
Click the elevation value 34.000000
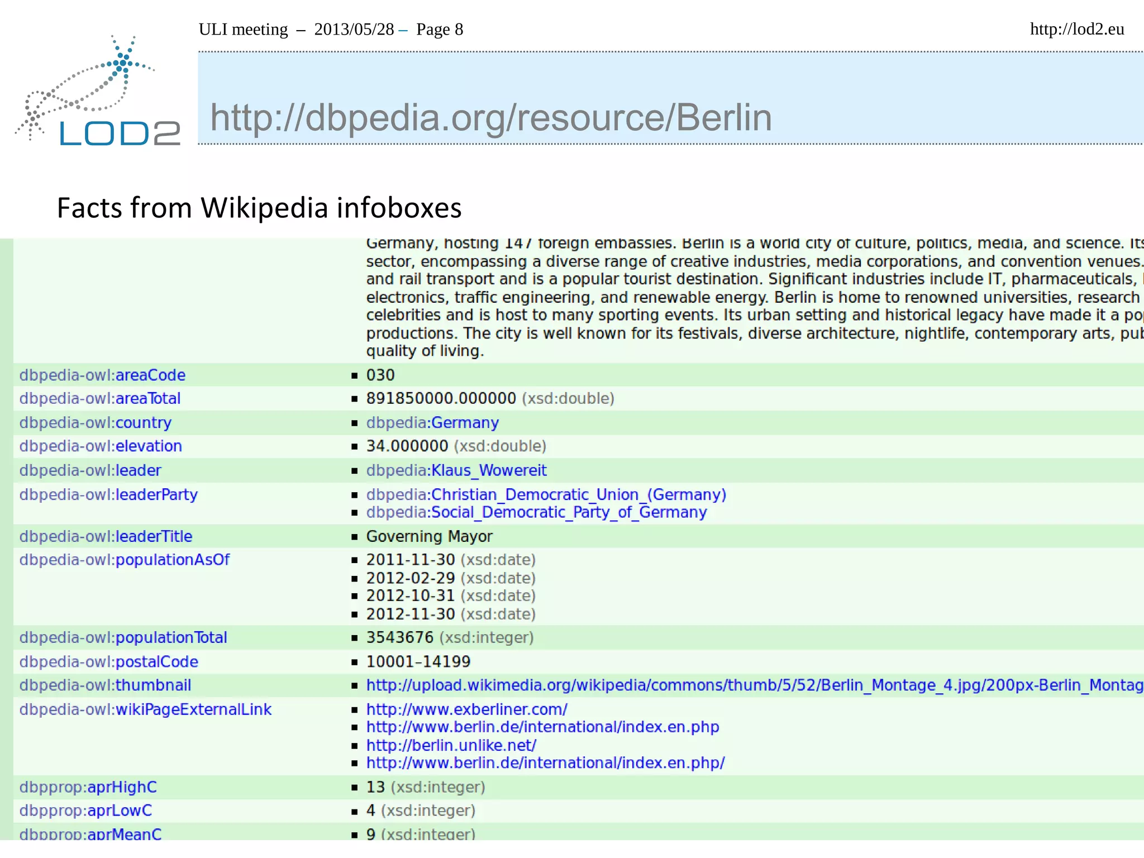click(x=407, y=446)
